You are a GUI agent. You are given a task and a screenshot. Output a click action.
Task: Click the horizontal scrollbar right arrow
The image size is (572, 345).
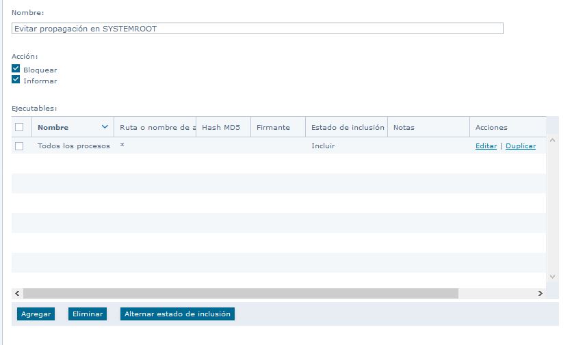click(x=541, y=293)
